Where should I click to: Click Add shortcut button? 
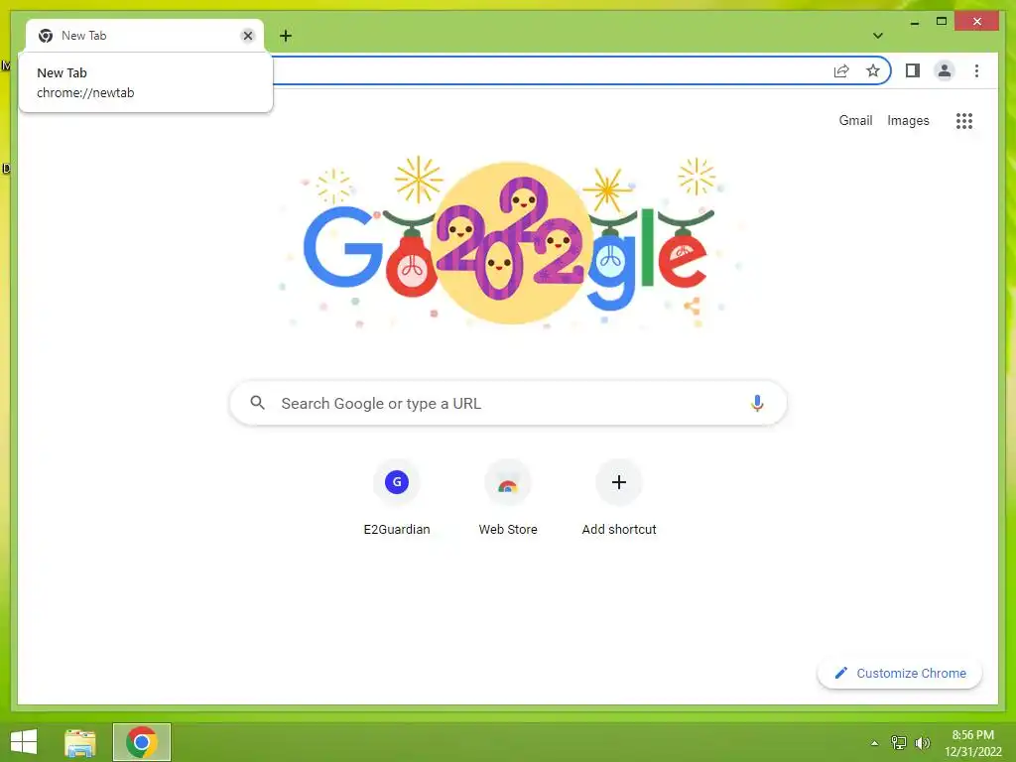(x=619, y=498)
